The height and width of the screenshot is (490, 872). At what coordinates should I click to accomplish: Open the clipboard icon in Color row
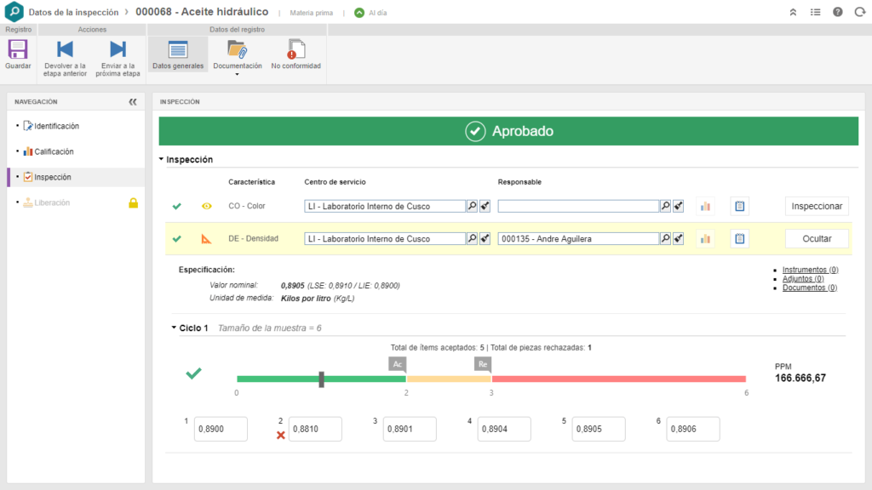(739, 206)
